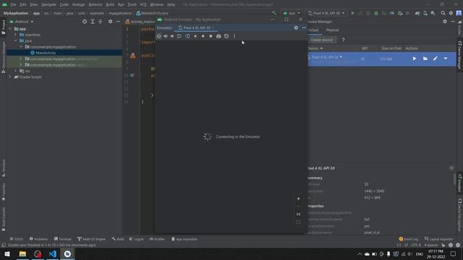Tap the emulator Overview square button
The image size is (463, 260).
pyautogui.click(x=211, y=36)
